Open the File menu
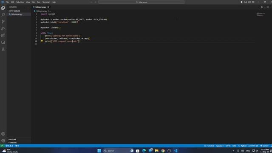This screenshot has width=272, height=153. [7, 2]
